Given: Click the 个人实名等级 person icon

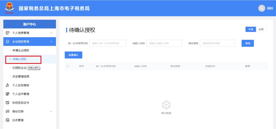Looking at the screenshot, I should pyautogui.click(x=8, y=85).
